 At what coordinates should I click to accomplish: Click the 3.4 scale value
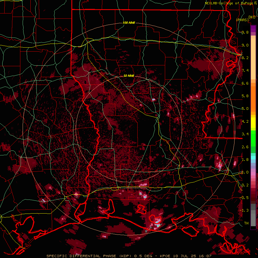pyautogui.click(x=245, y=134)
